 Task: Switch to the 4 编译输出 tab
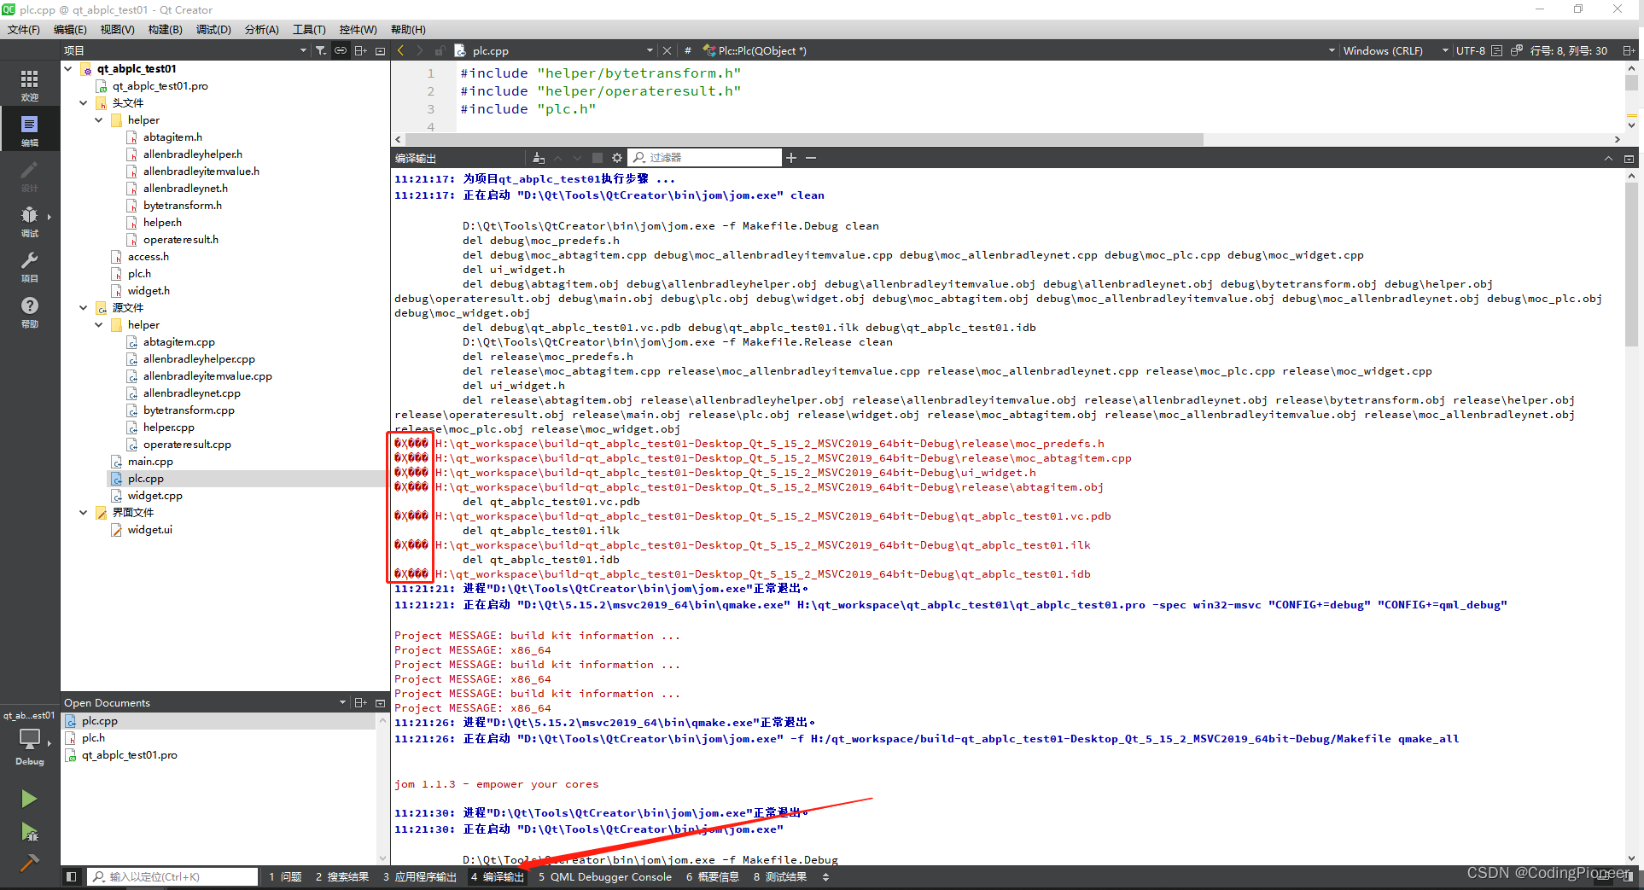coord(498,877)
